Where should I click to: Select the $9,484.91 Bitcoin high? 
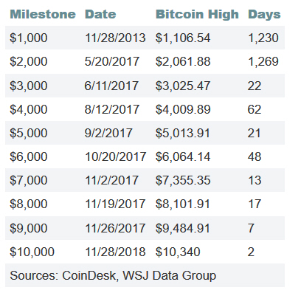[183, 228]
